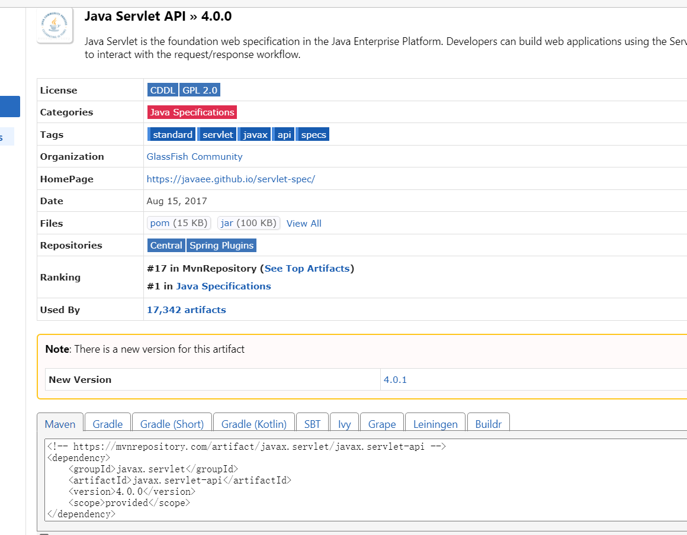The height and width of the screenshot is (535, 687).
Task: Download the pom (15 KB) file
Action: point(179,223)
